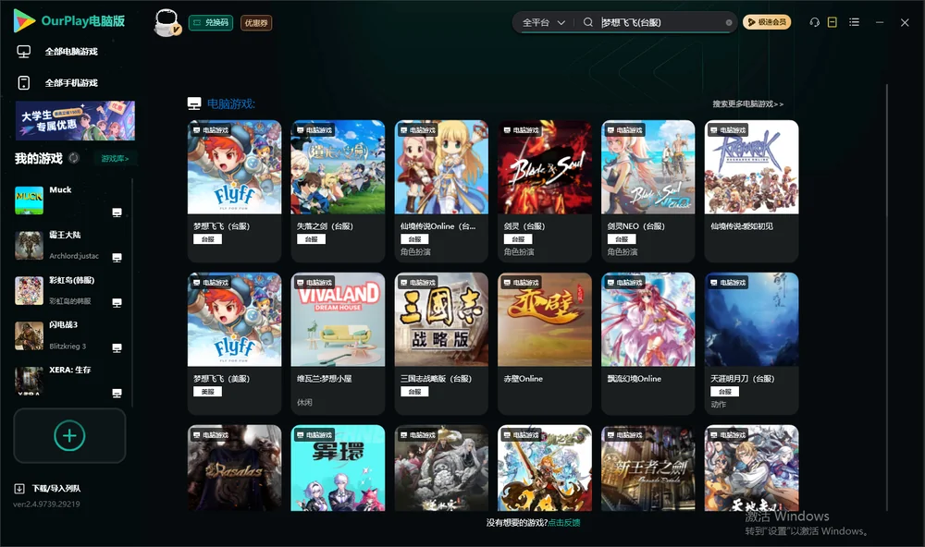Expand the 全平台 platform dropdown
925x547 pixels.
[543, 22]
